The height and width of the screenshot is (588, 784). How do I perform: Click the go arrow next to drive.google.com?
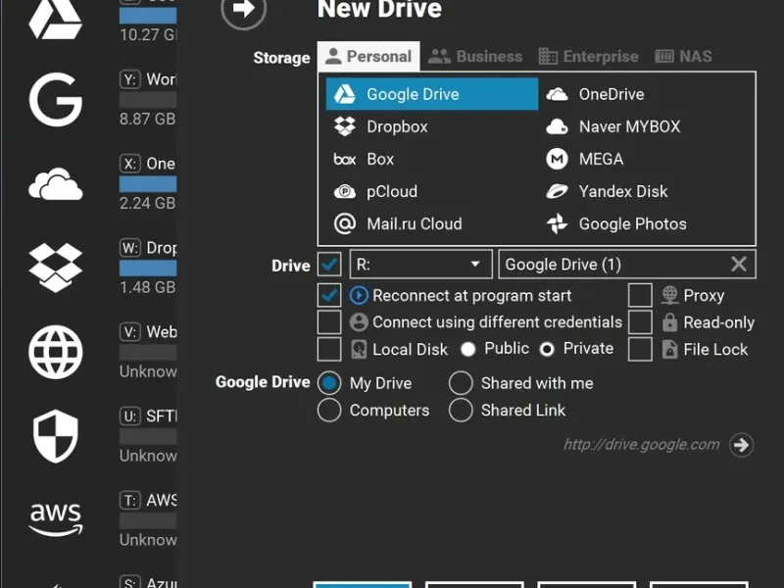click(741, 445)
